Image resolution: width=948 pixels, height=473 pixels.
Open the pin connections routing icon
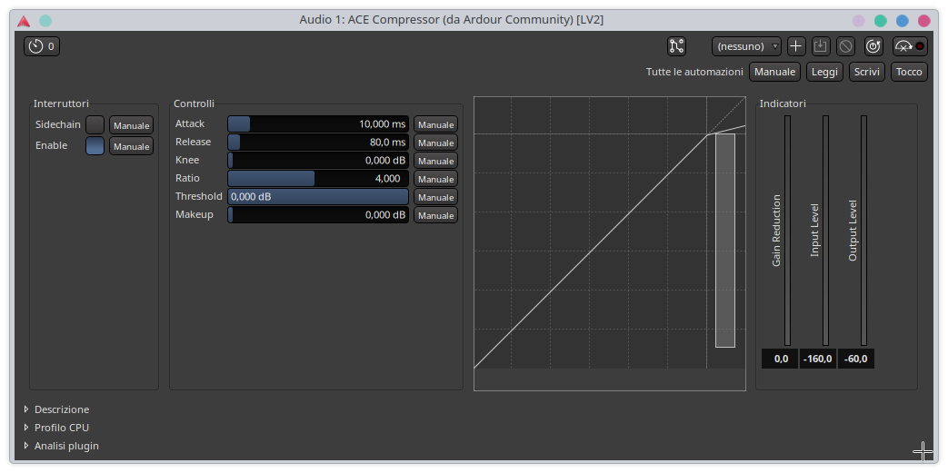click(x=676, y=46)
